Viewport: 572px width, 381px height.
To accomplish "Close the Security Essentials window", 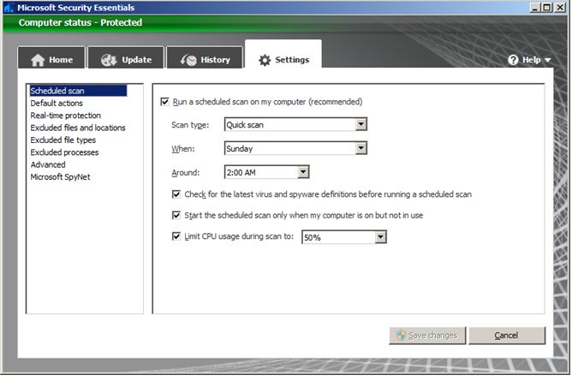I will click(560, 8).
